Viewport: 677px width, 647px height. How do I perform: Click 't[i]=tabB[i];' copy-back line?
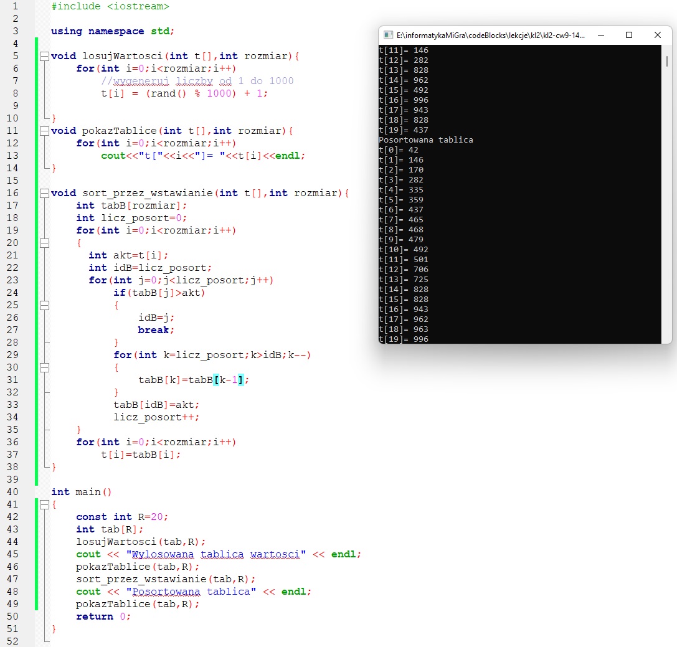pos(141,455)
